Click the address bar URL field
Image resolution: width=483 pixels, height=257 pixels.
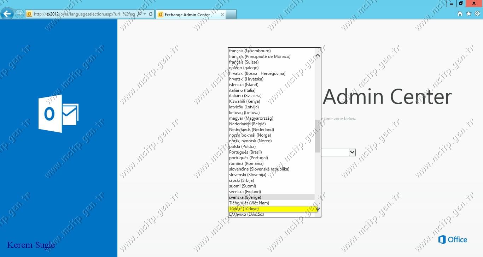tap(84, 14)
